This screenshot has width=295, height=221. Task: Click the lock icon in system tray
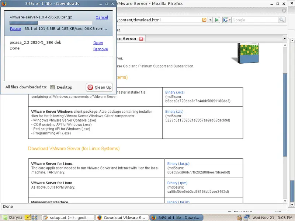(239, 218)
